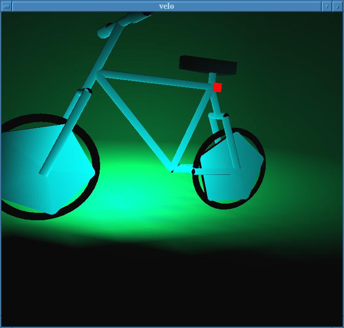The height and width of the screenshot is (328, 344).
Task: Click the dark unlit floor area below the bicycle
Action: pos(172,287)
